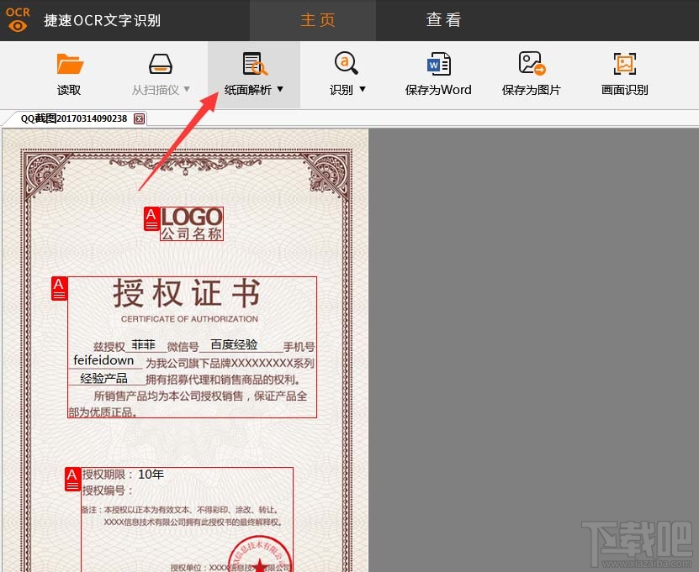Close the QQ截图20170314090238 document tab

click(138, 118)
